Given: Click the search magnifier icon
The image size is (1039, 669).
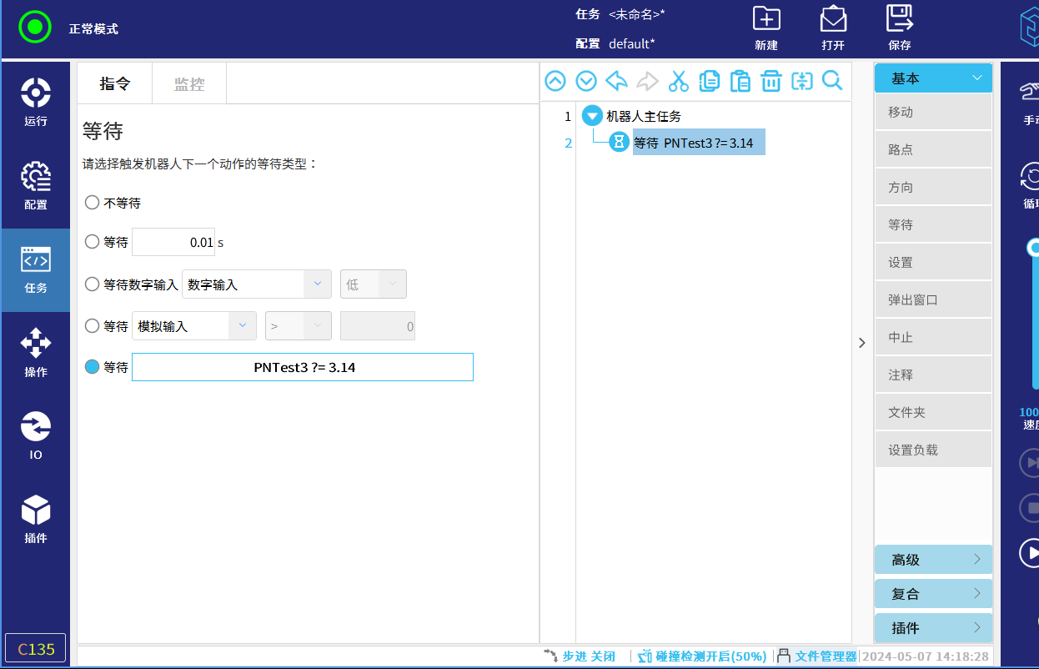Looking at the screenshot, I should (832, 81).
